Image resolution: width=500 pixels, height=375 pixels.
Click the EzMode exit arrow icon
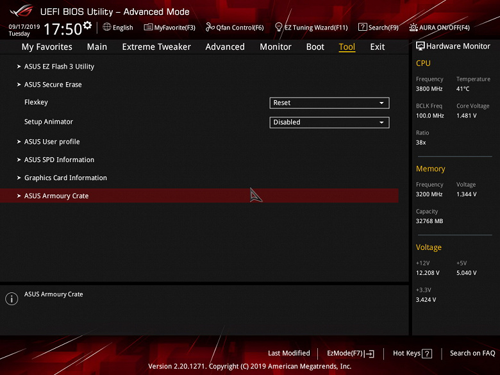click(370, 354)
